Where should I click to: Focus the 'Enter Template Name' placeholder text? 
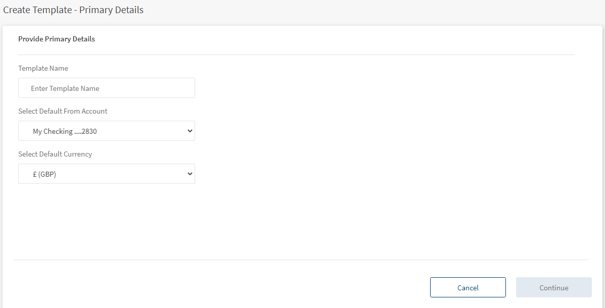tap(65, 88)
